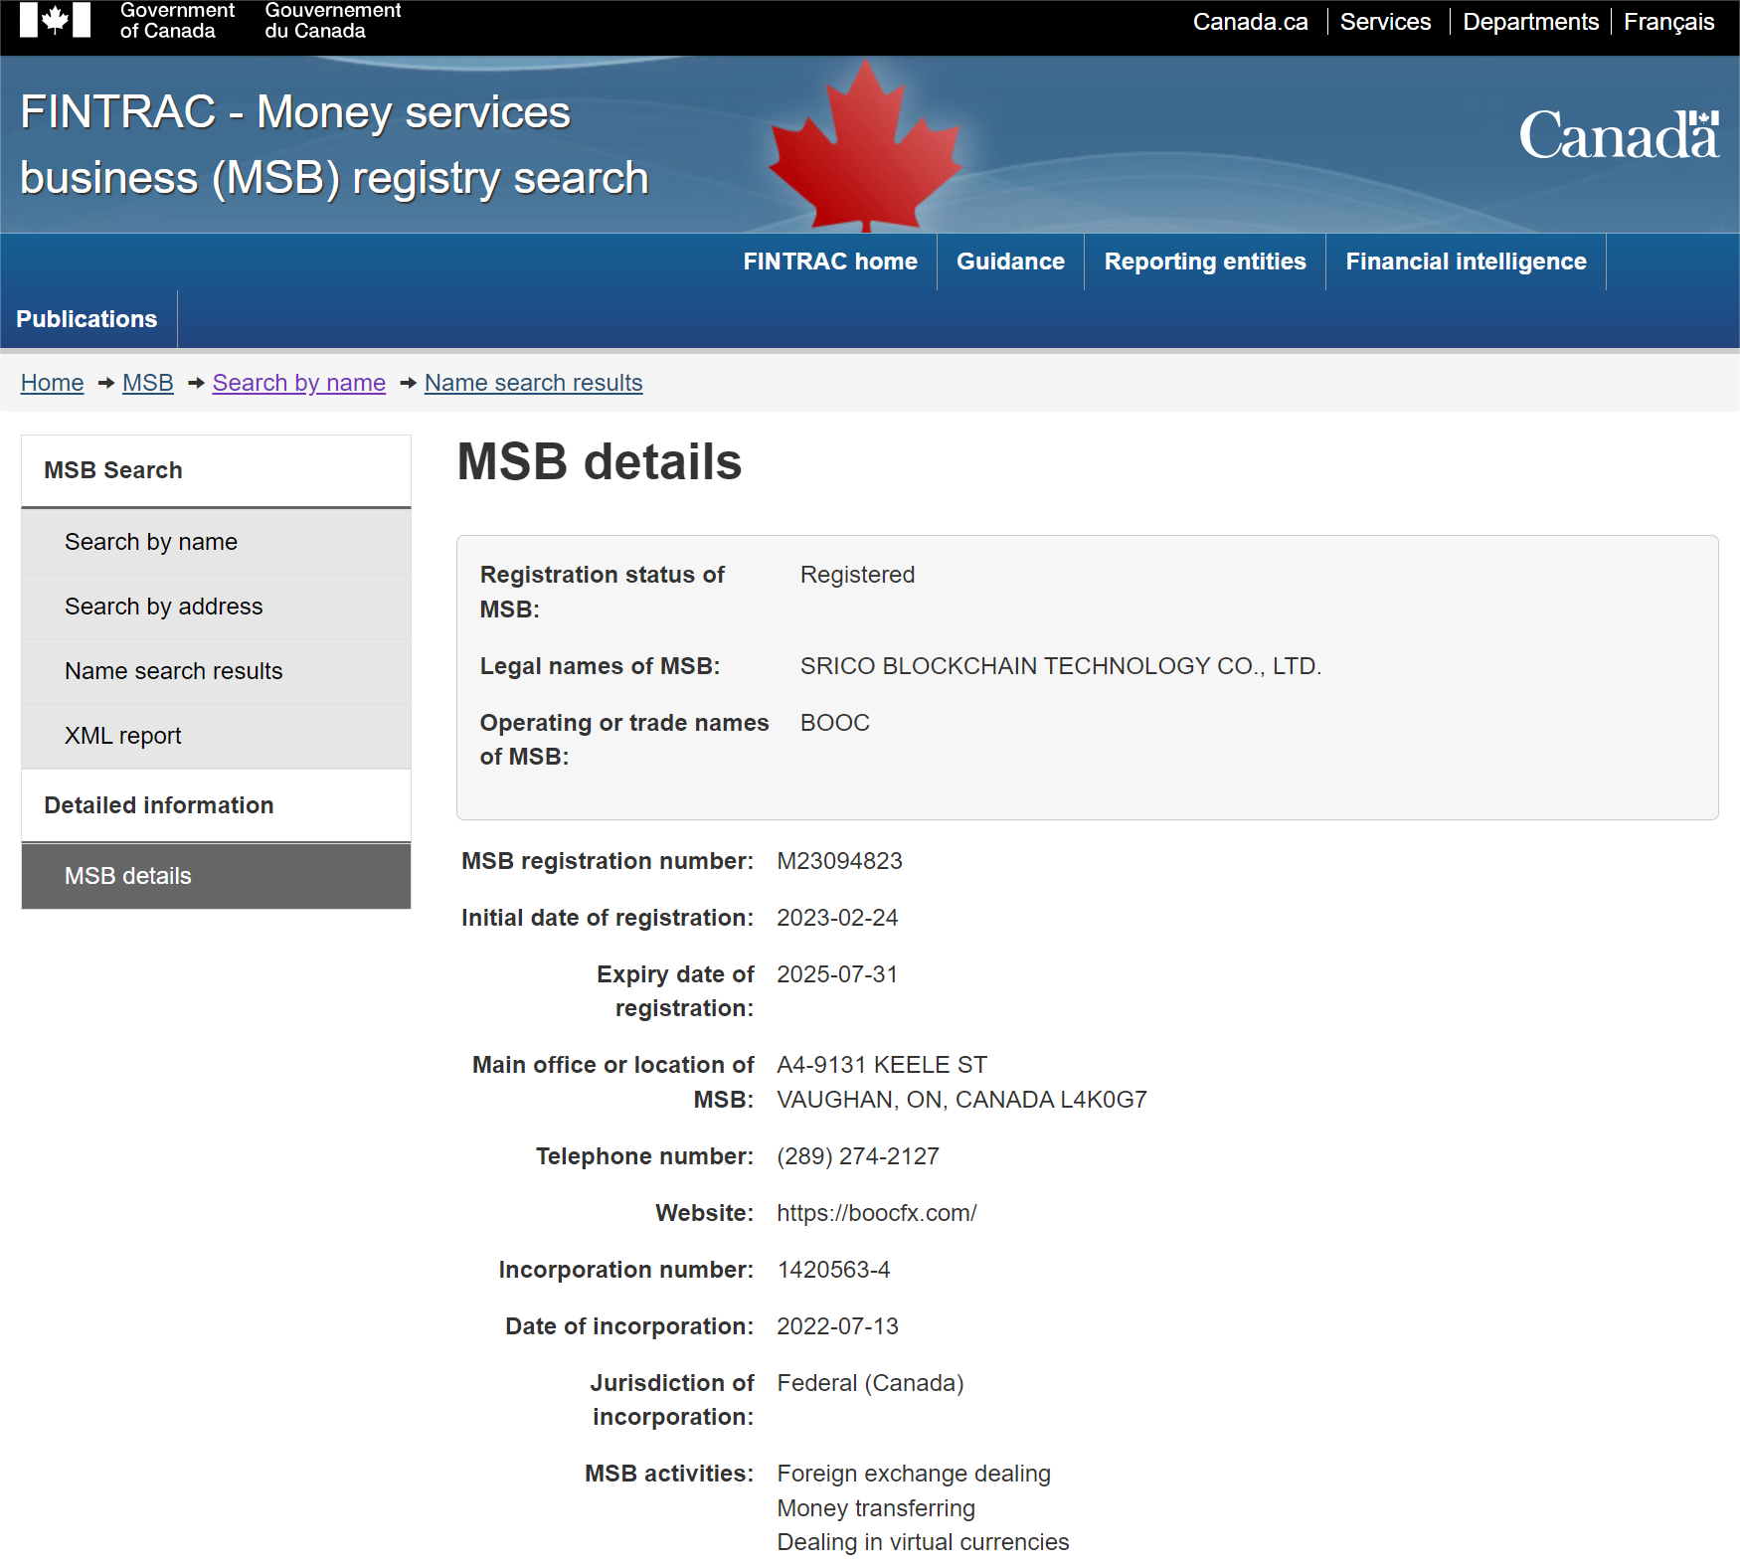Click incorporation number 1420563-4

click(833, 1270)
